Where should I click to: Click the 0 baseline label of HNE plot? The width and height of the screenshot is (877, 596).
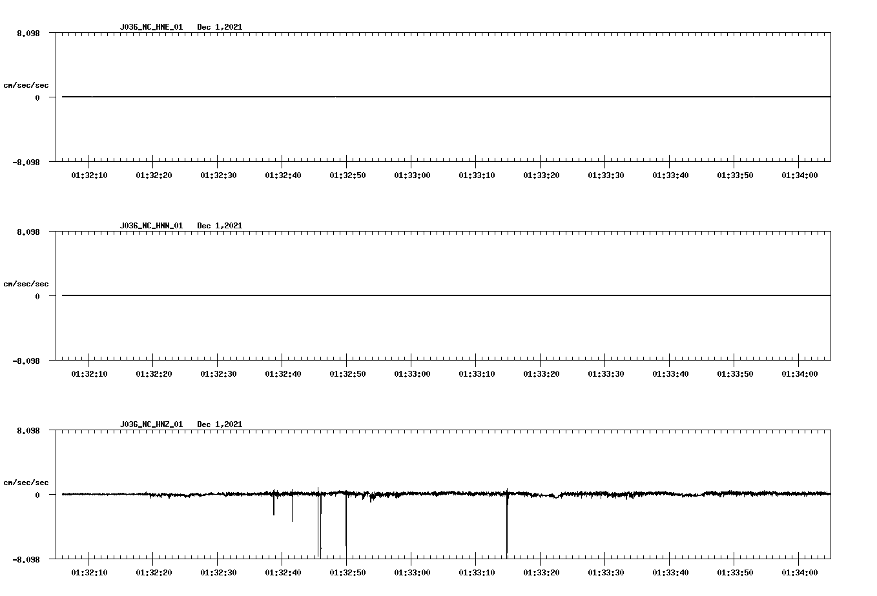click(37, 97)
